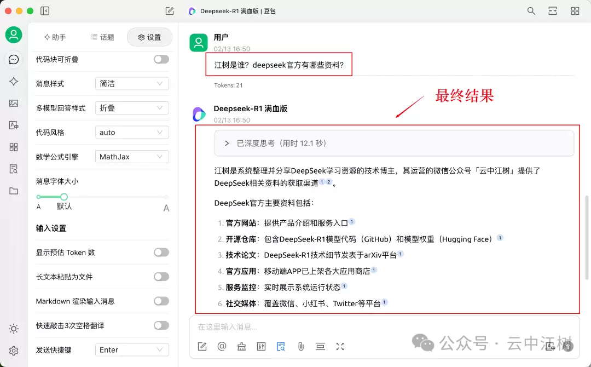
Task: Click citation 1 after the 服务监控 line
Action: point(344,286)
